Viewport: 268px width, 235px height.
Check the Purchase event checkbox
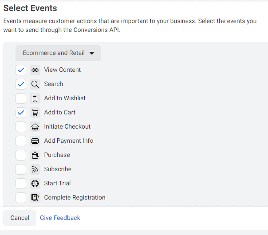21,155
